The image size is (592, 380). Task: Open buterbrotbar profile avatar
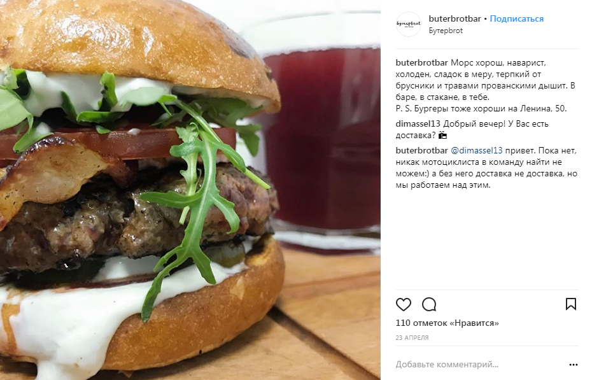408,24
